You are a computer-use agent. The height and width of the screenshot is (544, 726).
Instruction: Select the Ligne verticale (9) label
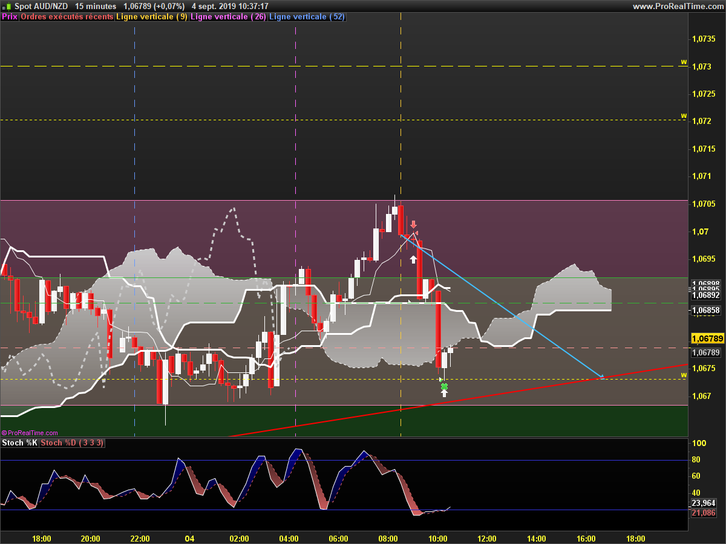152,17
